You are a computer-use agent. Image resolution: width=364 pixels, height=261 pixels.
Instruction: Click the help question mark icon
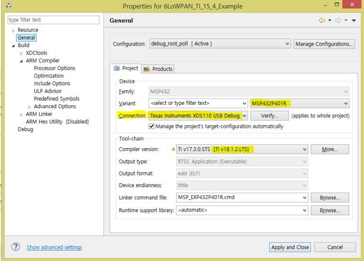(16, 247)
